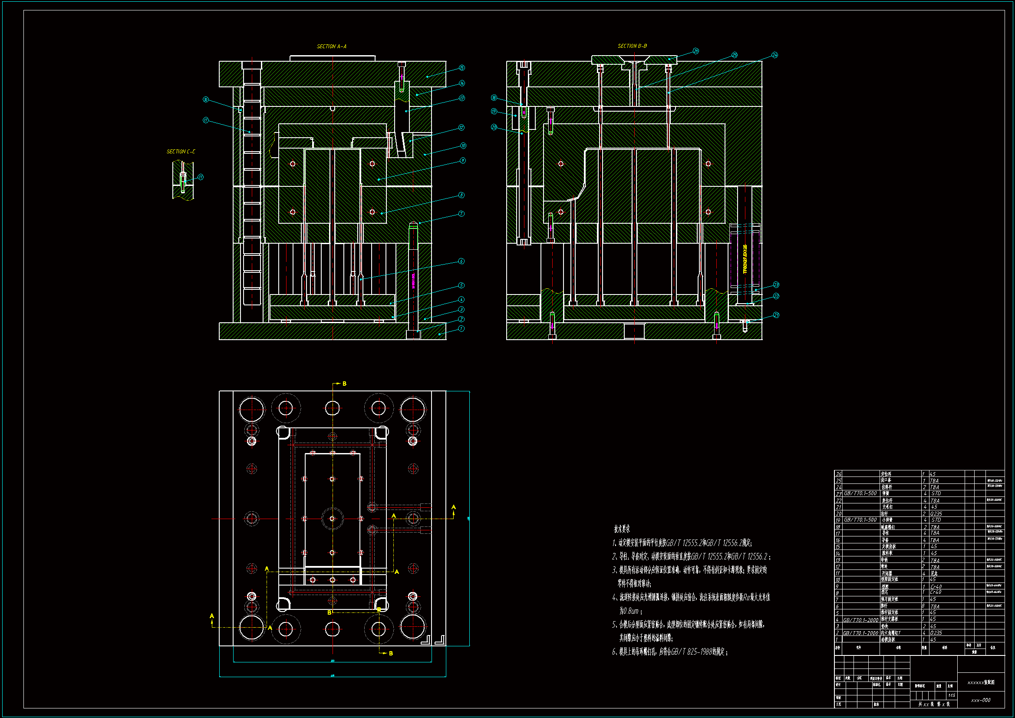The image size is (1015, 718).
Task: Click the Q235 material cell in row 20
Action: pos(936,513)
